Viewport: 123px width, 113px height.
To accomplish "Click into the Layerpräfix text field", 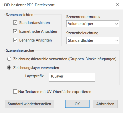I will (72, 77).
